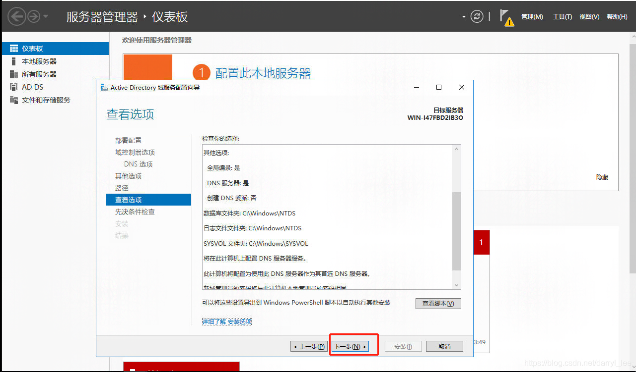Viewport: 636px width, 372px height.
Task: Click the back navigation arrow in Server Manager
Action: tap(16, 16)
